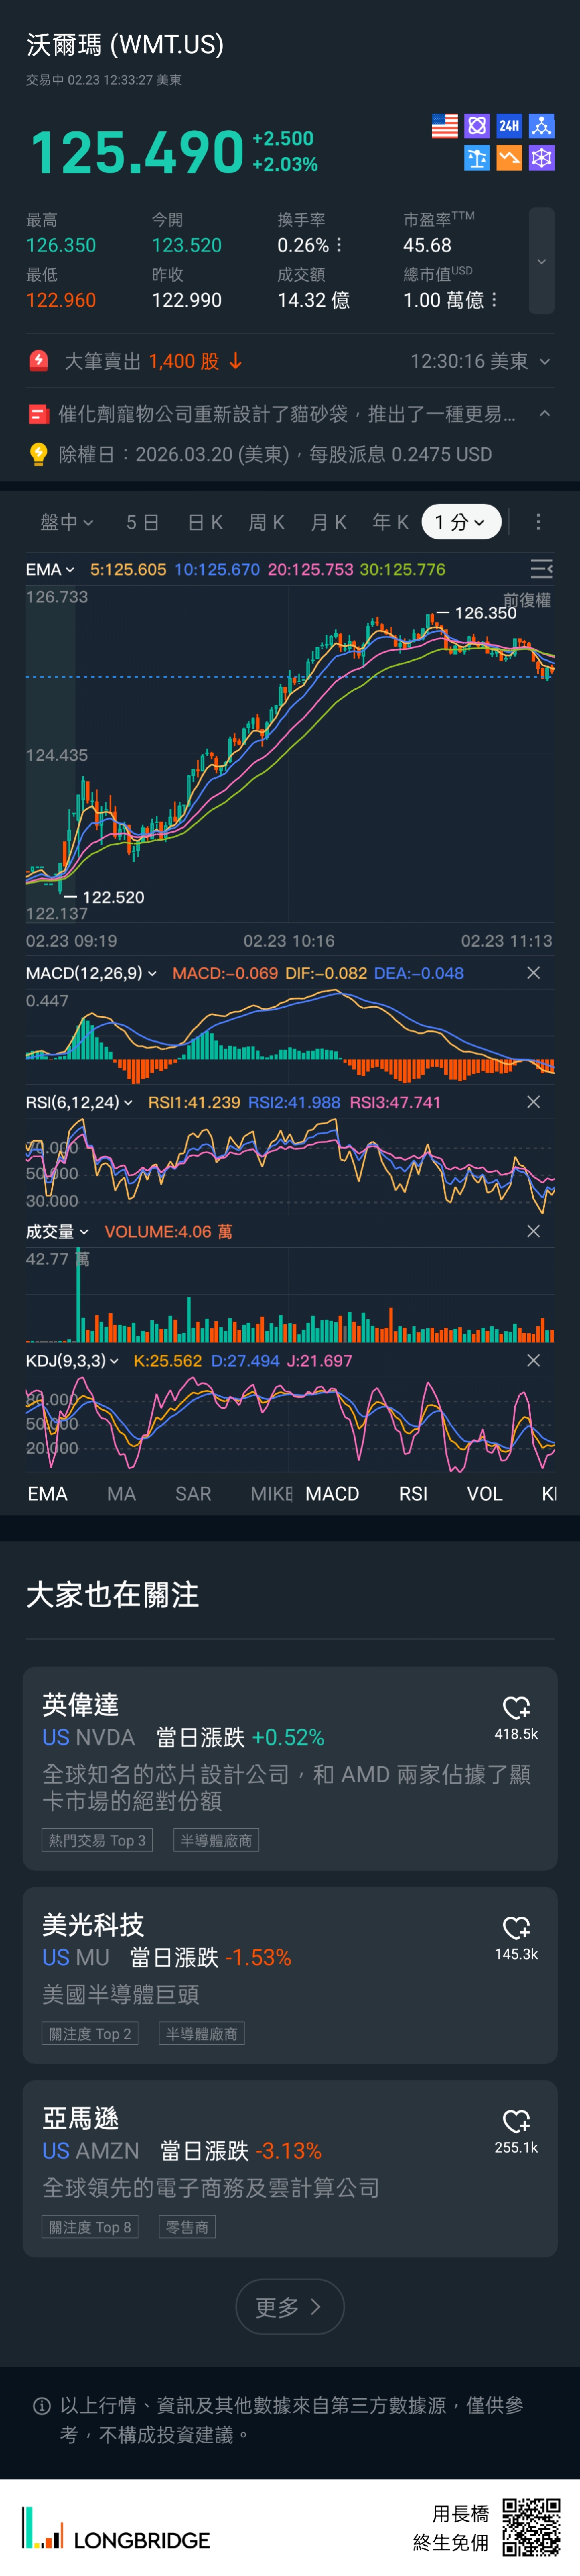Switch to the 日K chart tab

(205, 522)
